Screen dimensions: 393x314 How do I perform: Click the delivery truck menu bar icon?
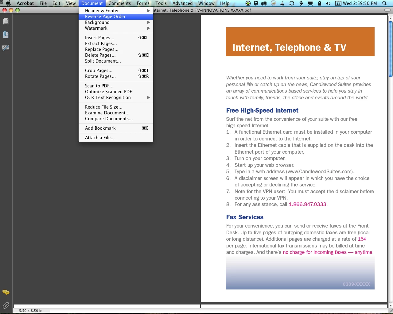click(x=263, y=3)
